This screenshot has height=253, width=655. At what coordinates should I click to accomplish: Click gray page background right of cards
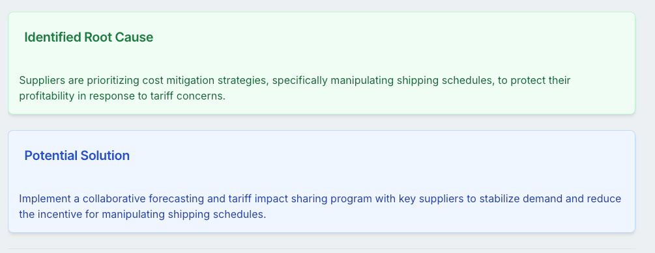point(645,125)
